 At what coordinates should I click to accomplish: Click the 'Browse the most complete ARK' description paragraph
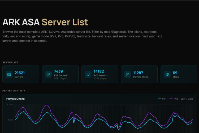pos(82,36)
